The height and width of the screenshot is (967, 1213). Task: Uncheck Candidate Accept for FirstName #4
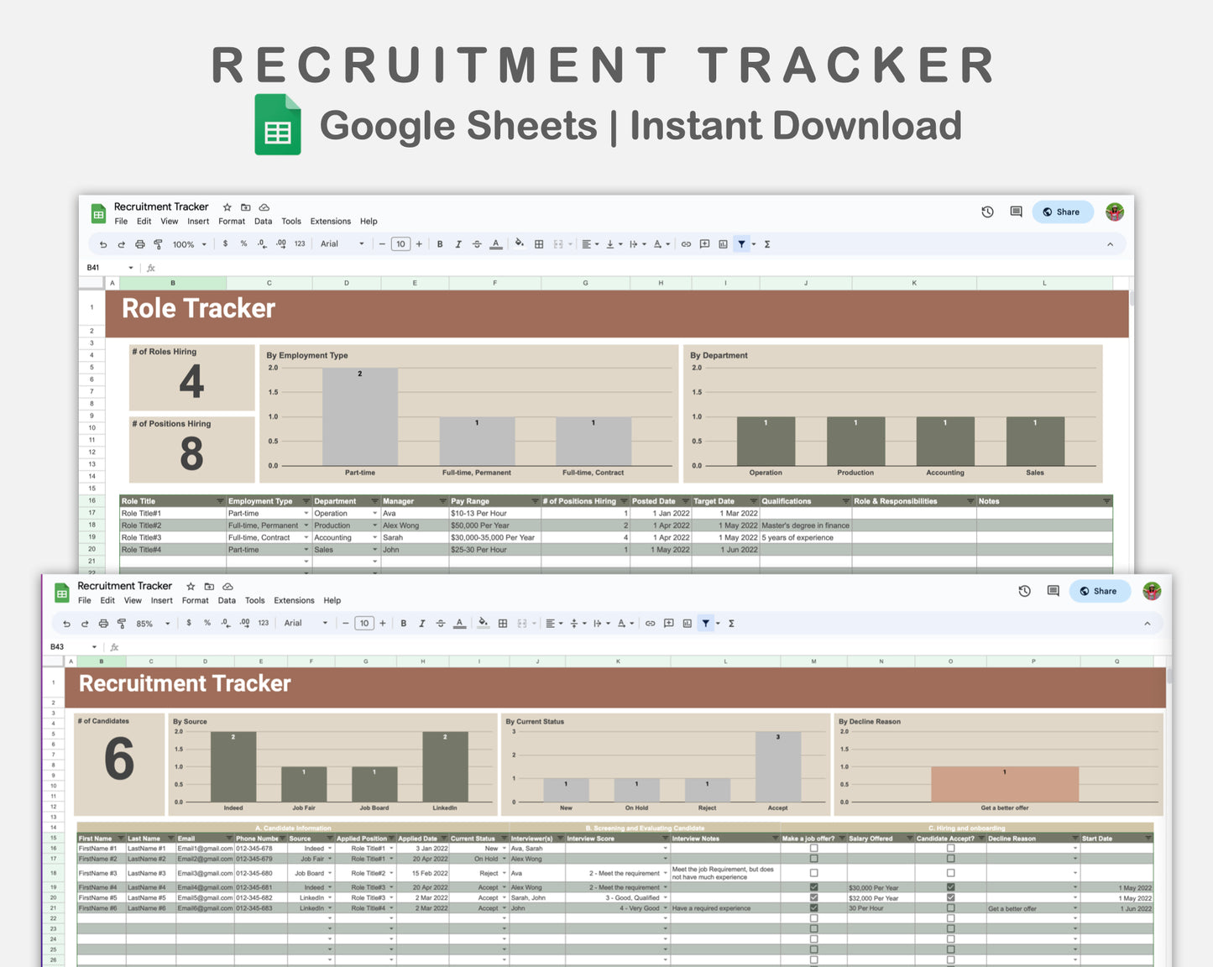949,886
